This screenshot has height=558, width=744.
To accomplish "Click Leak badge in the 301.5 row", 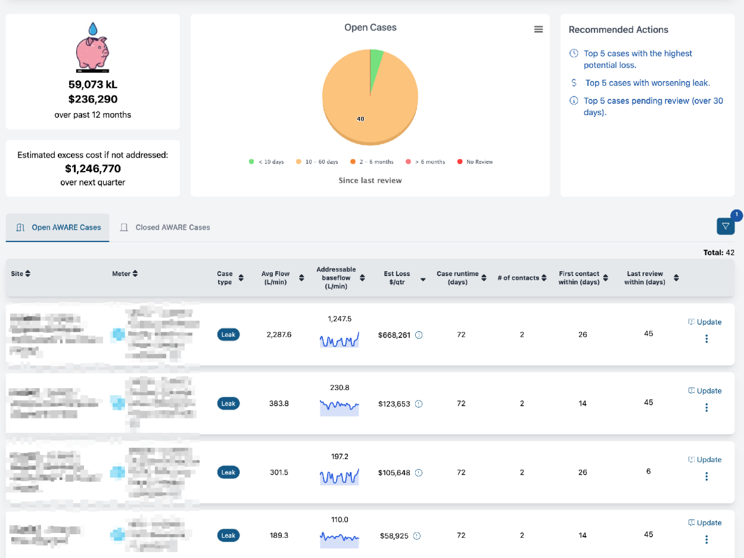I will (228, 473).
